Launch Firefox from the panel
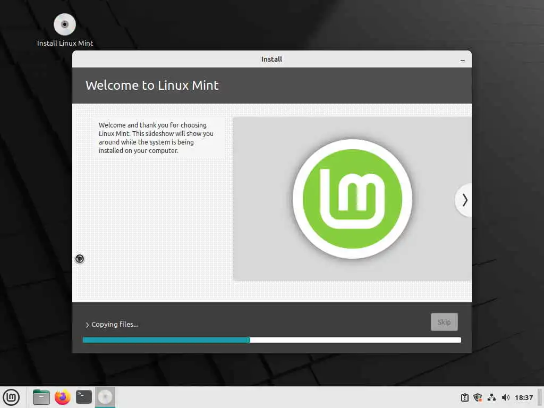Viewport: 544px width, 408px height. click(x=63, y=397)
